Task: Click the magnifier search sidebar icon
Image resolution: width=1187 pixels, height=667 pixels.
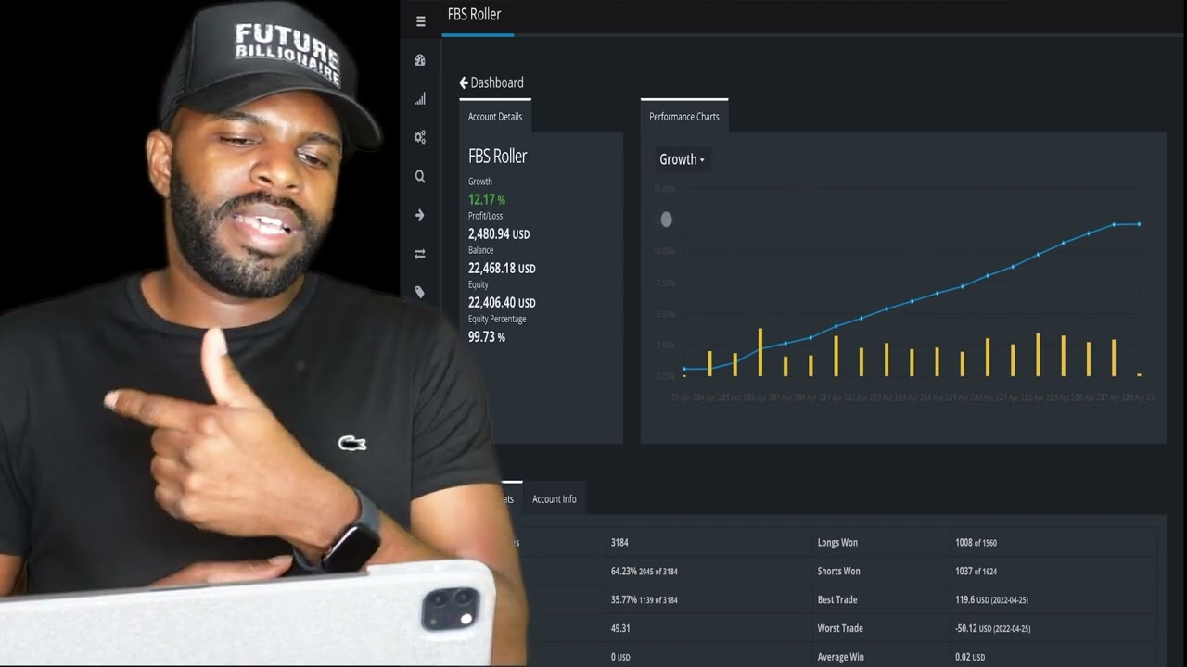Action: [420, 176]
